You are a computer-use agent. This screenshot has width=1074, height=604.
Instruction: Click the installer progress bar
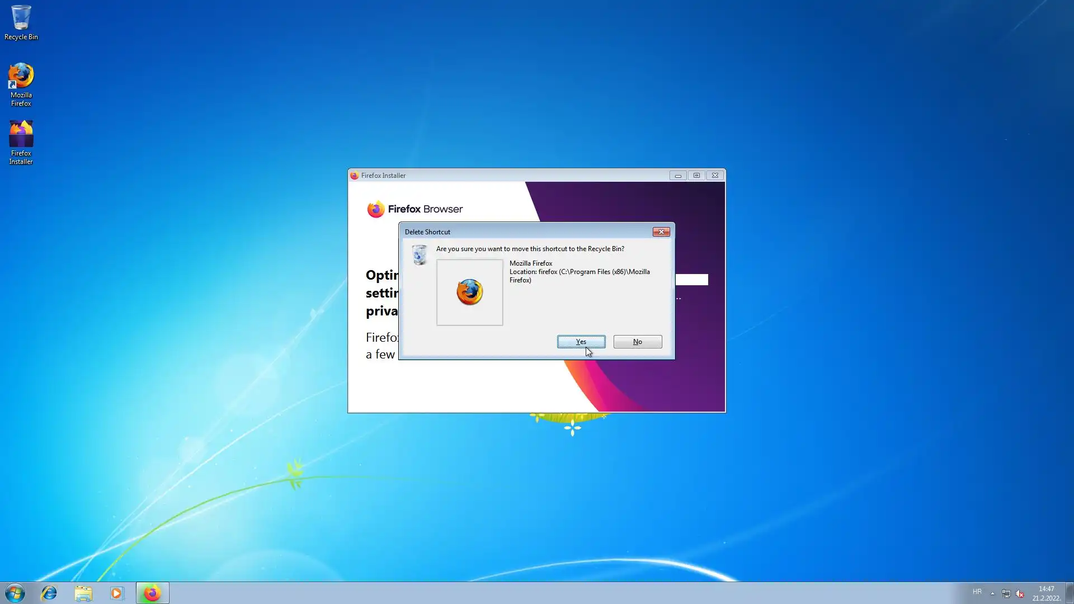click(x=691, y=280)
